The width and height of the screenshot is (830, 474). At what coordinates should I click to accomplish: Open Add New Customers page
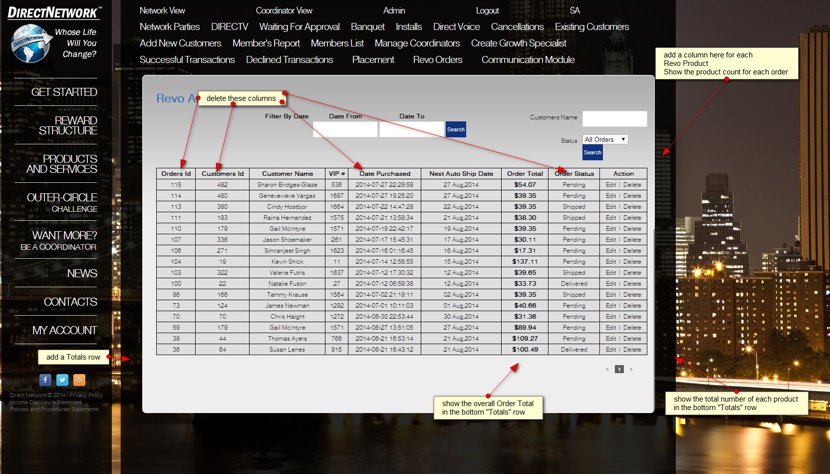tap(181, 43)
